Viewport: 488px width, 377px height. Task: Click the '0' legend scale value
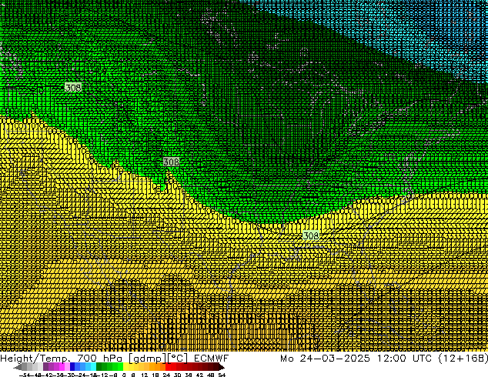[124, 375]
